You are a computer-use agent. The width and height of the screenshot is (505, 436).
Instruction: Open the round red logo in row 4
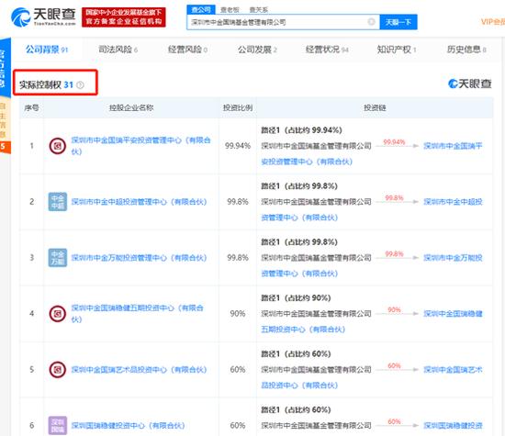pos(58,314)
